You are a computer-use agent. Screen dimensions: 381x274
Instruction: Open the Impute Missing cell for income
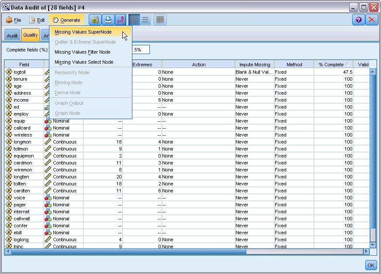point(255,100)
